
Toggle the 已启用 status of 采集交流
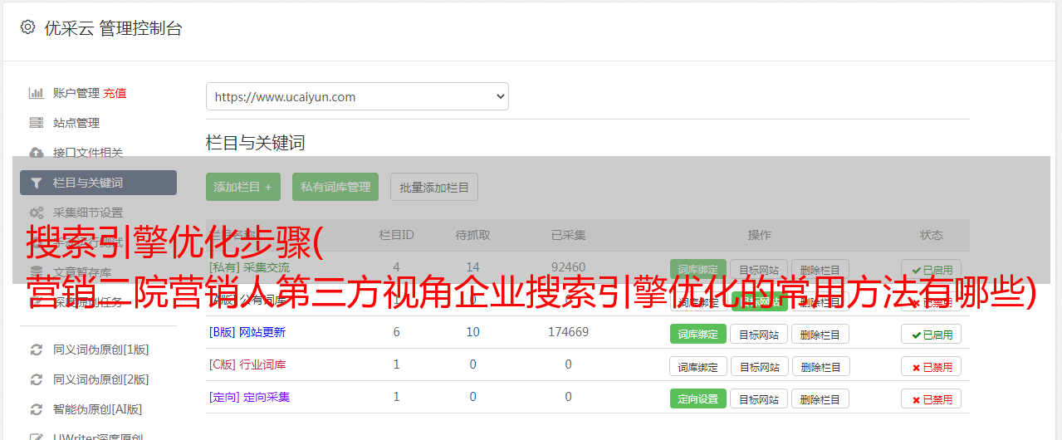[932, 269]
